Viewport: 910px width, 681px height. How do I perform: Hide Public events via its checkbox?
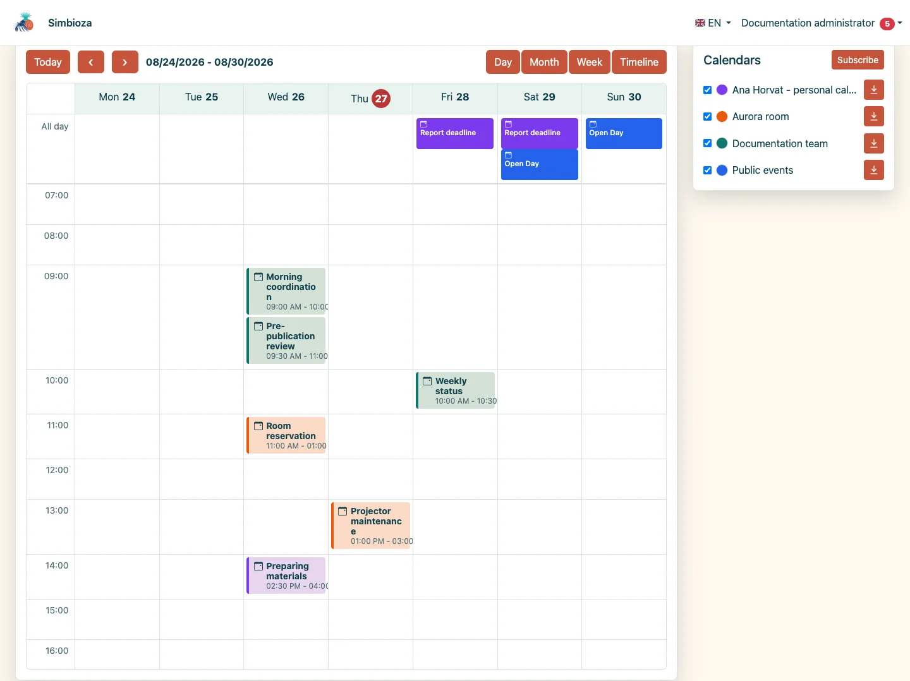708,170
